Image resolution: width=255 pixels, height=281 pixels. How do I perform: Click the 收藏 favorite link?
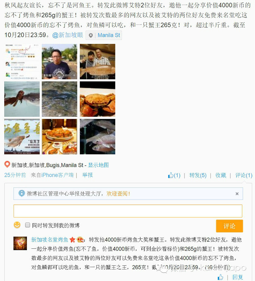221,175
